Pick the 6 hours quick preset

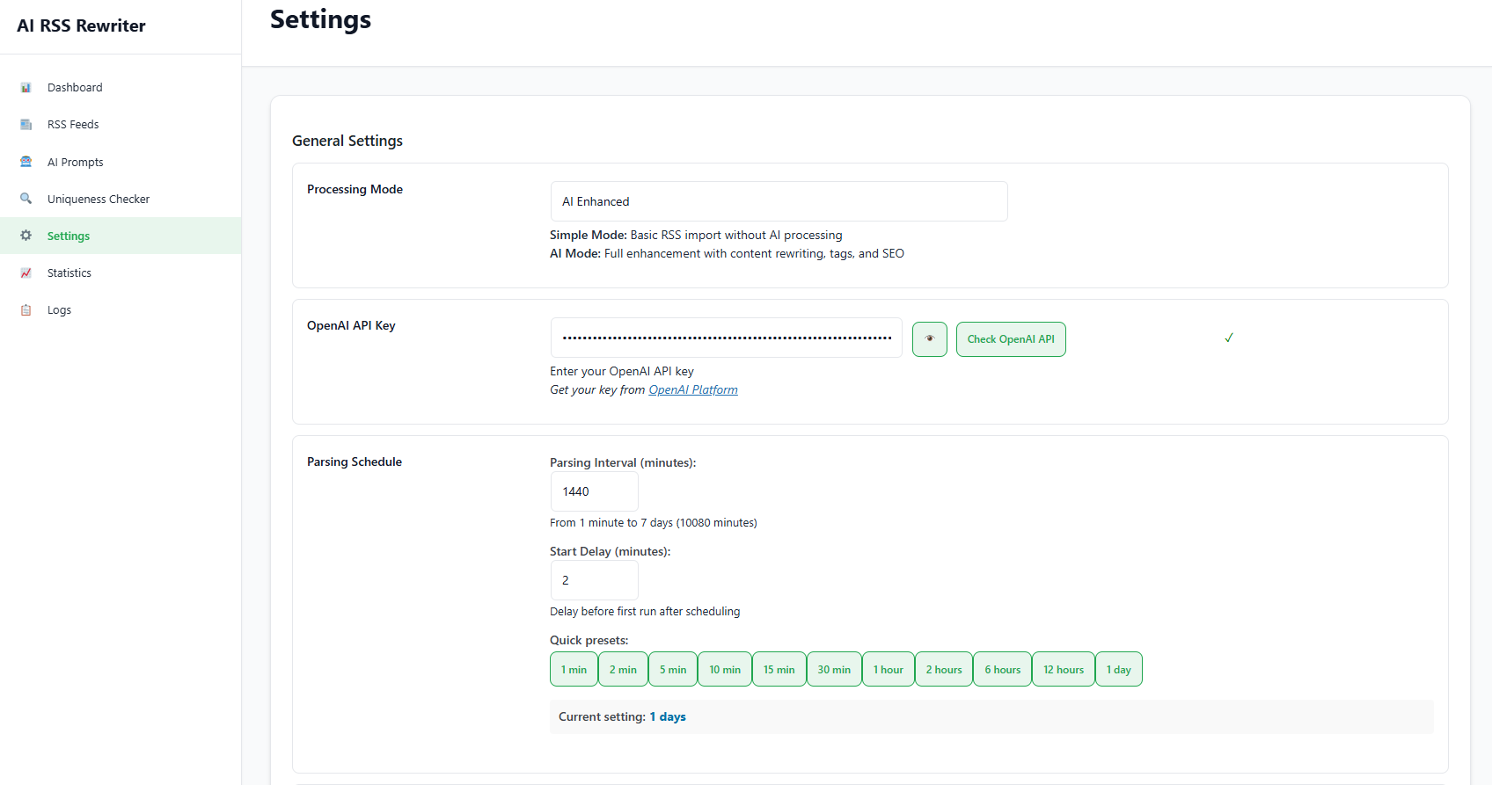[1002, 670]
